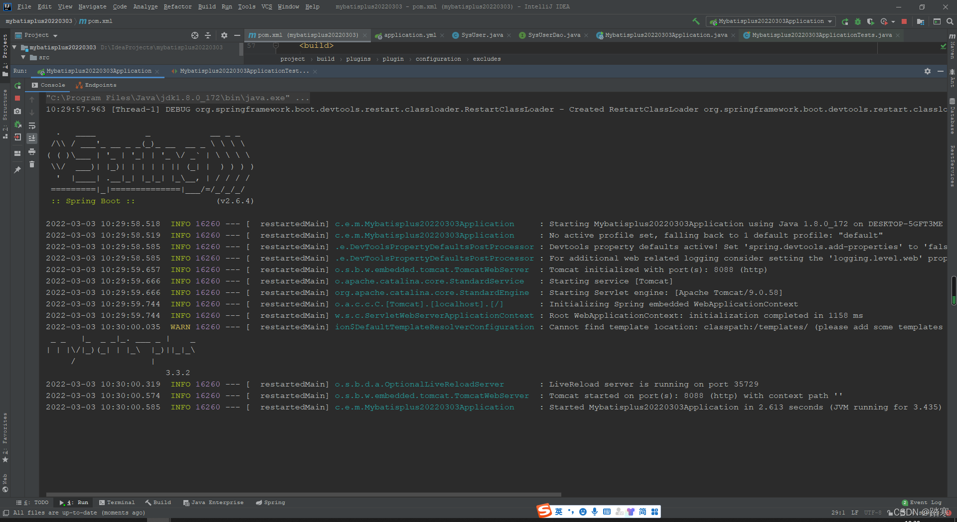Open Java Enterprise tool window button
Image resolution: width=957 pixels, height=522 pixels.
(213, 503)
